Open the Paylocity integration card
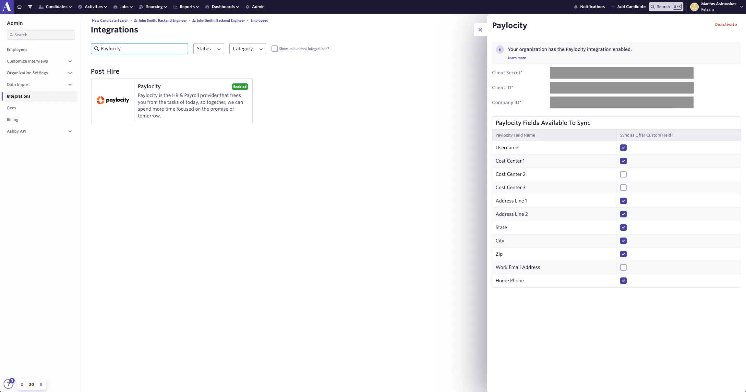Image resolution: width=746 pixels, height=392 pixels. [172, 101]
